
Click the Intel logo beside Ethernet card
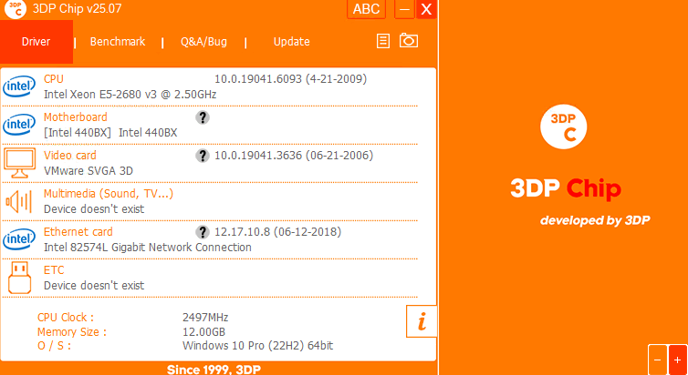coord(19,239)
